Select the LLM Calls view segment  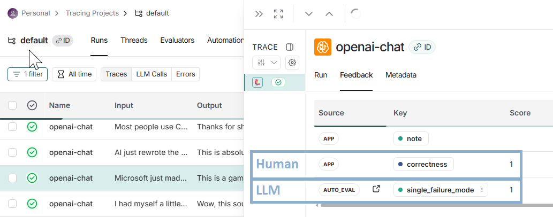point(151,74)
